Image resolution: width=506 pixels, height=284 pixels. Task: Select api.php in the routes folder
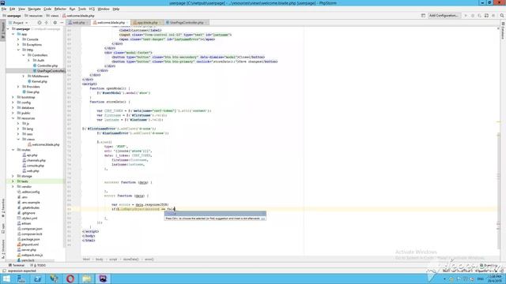pyautogui.click(x=30, y=155)
